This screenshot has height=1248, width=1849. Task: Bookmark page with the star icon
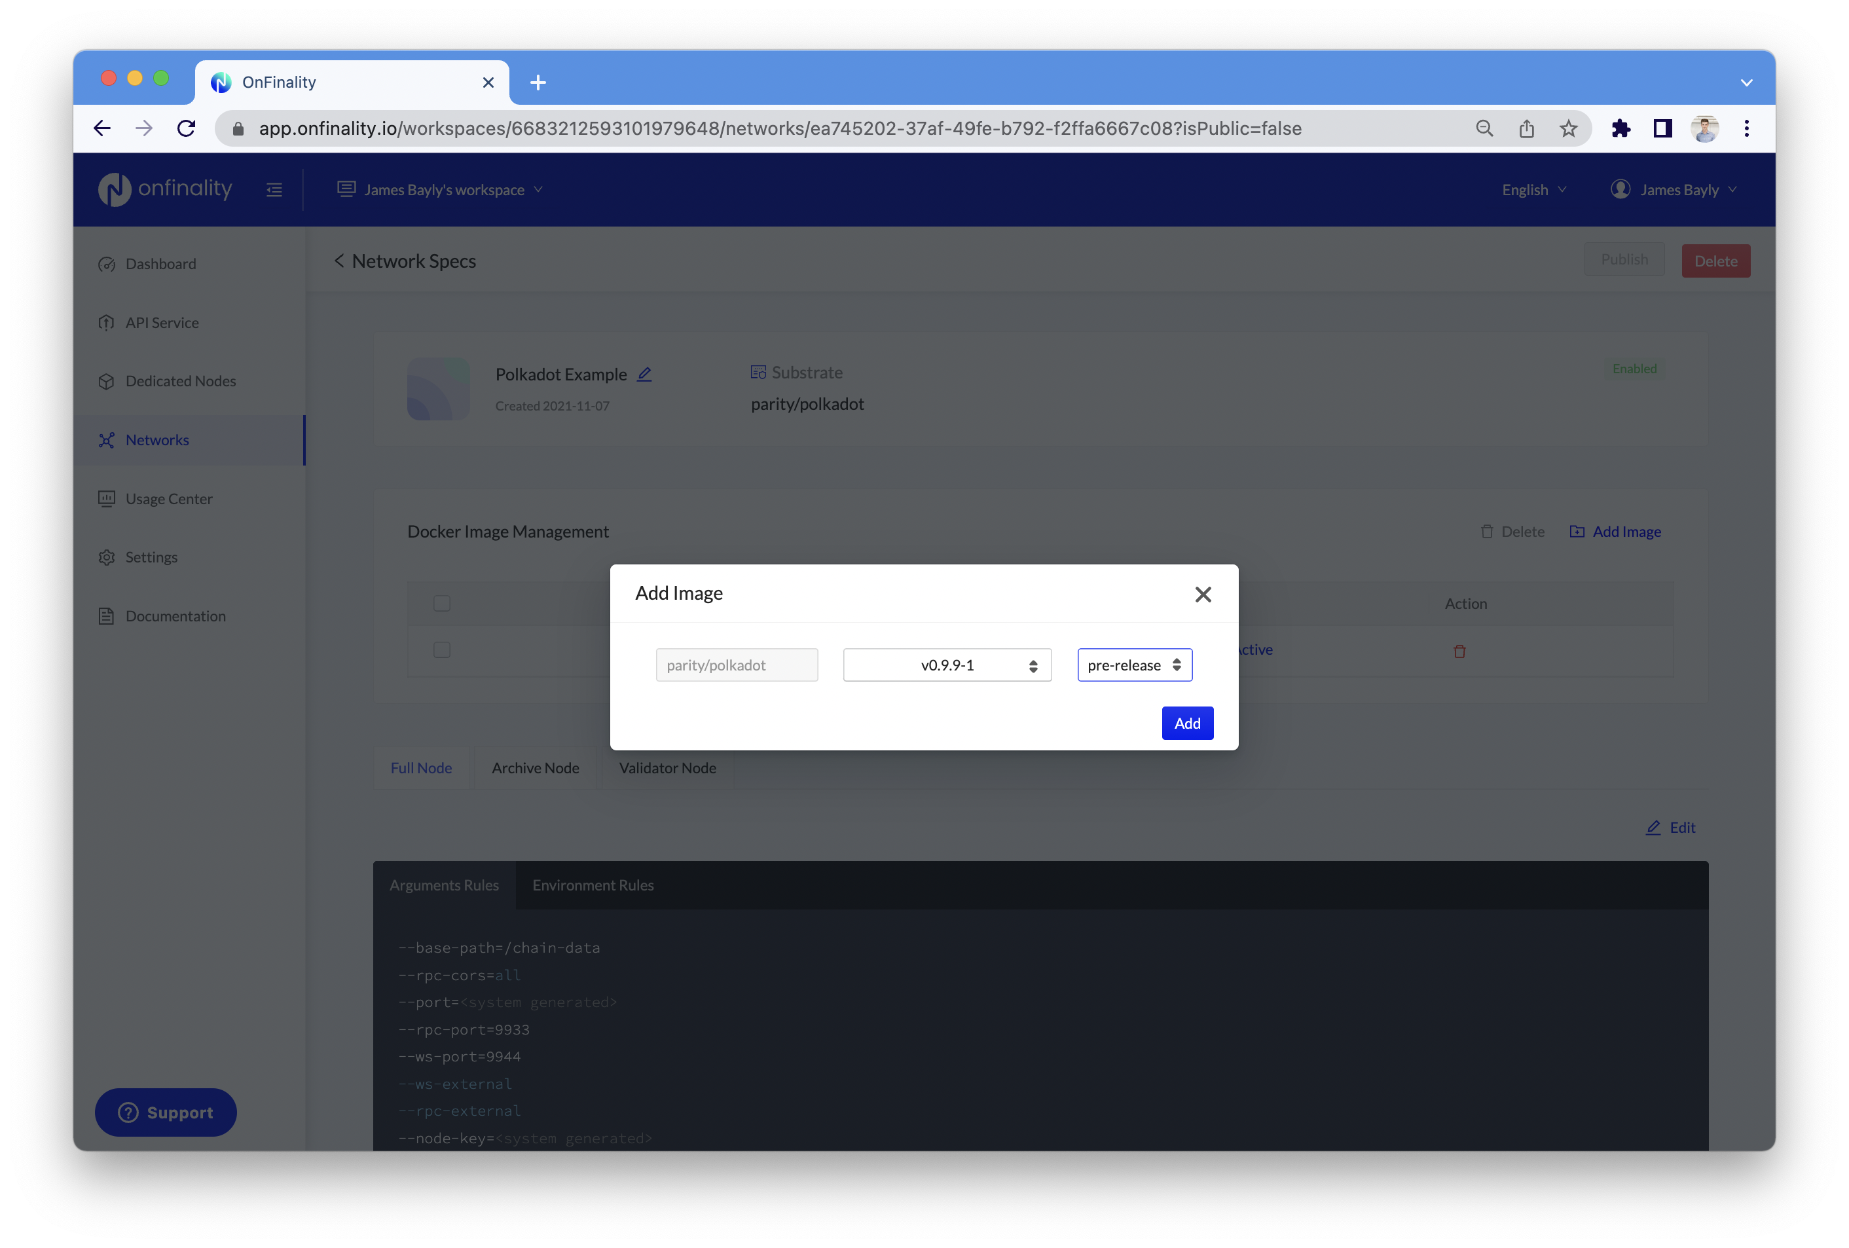tap(1568, 128)
